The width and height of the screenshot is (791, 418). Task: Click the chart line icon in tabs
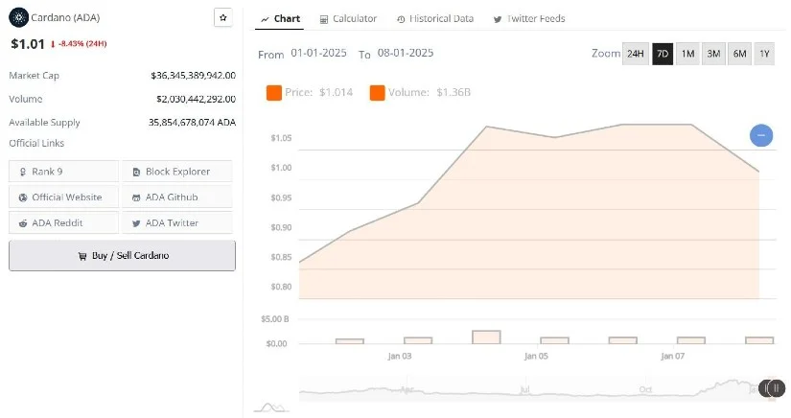click(x=265, y=20)
